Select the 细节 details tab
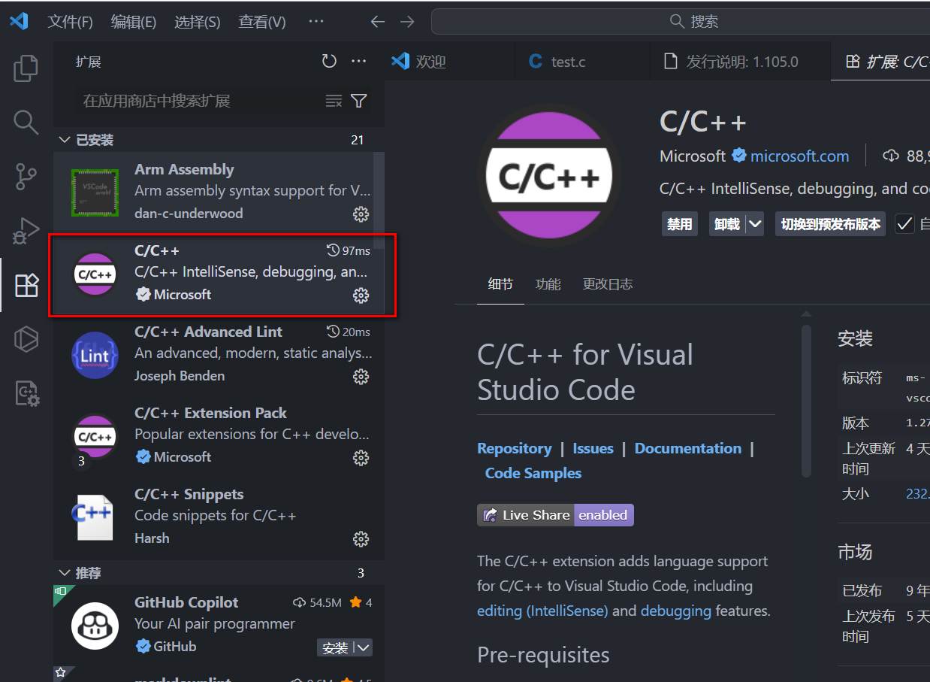Screen dimensions: 930x682 [500, 284]
